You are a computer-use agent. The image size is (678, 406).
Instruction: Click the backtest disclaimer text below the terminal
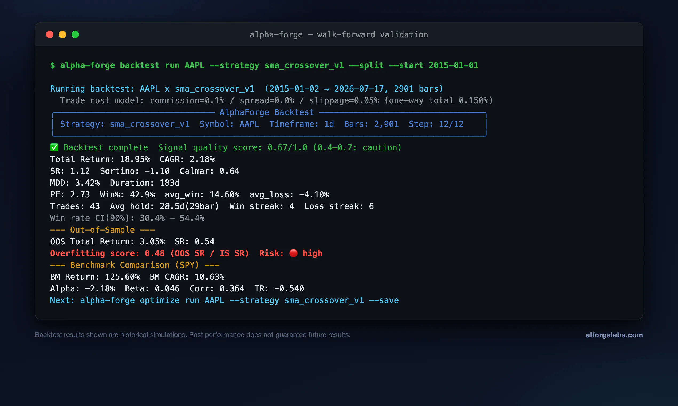point(192,335)
